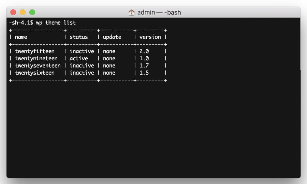Click the window title 'admin — -bash'
Viewport: 307px width, 184px height.
click(159, 13)
